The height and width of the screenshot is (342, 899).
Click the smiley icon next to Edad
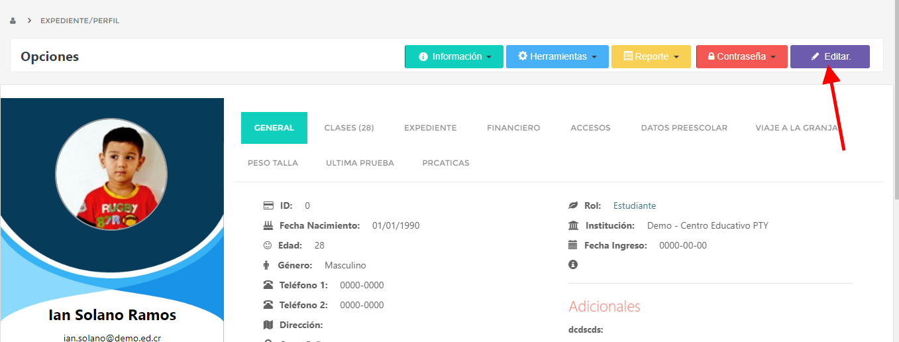[x=268, y=245]
